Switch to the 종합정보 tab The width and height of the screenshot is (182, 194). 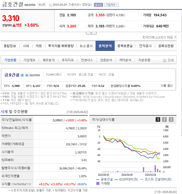[x=10, y=46]
